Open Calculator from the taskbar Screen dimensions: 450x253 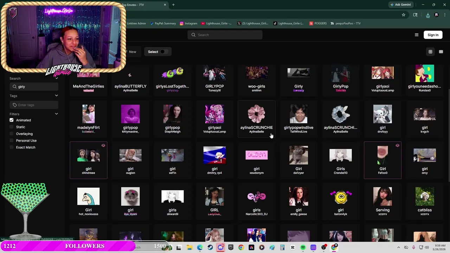282,247
